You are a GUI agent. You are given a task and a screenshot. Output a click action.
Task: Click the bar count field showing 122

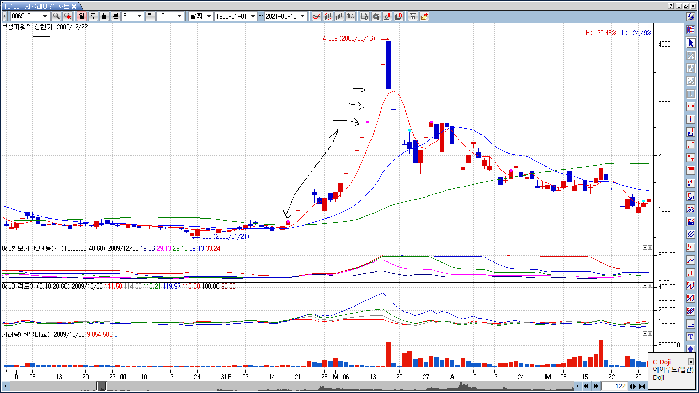[x=614, y=386]
